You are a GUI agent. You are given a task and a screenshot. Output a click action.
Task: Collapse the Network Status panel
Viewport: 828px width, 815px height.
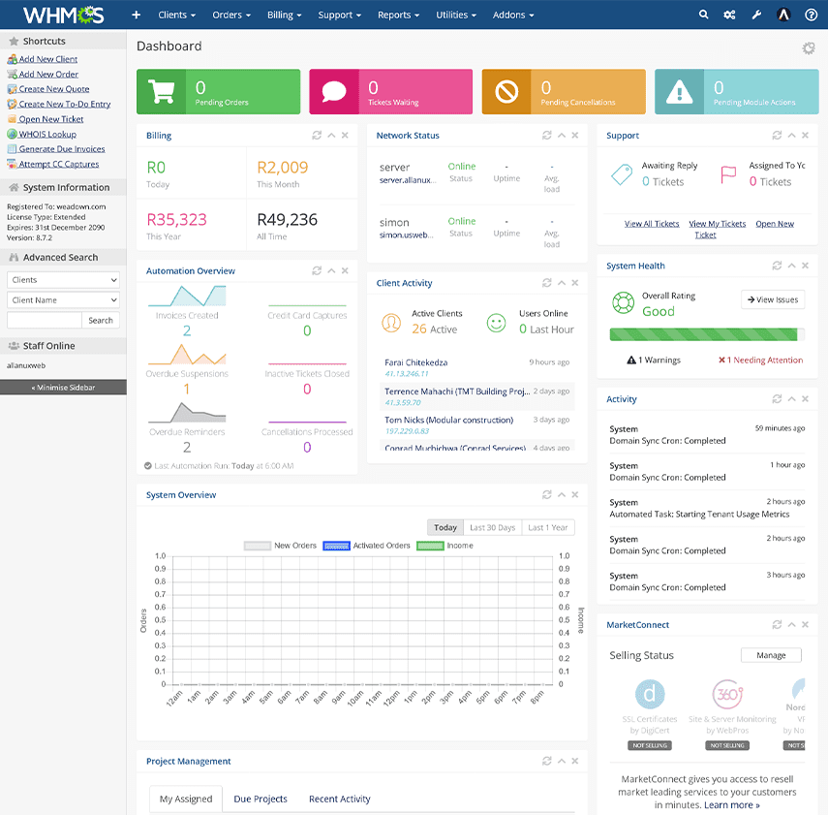coord(562,135)
